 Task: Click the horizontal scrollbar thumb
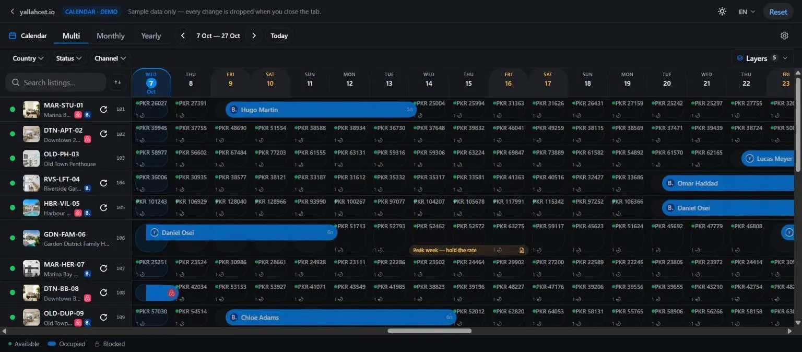429,331
